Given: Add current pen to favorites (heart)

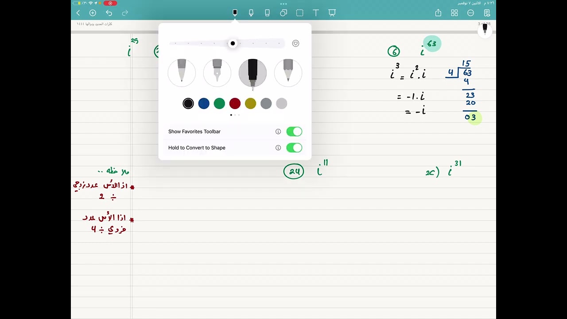Looking at the screenshot, I should pos(295,43).
